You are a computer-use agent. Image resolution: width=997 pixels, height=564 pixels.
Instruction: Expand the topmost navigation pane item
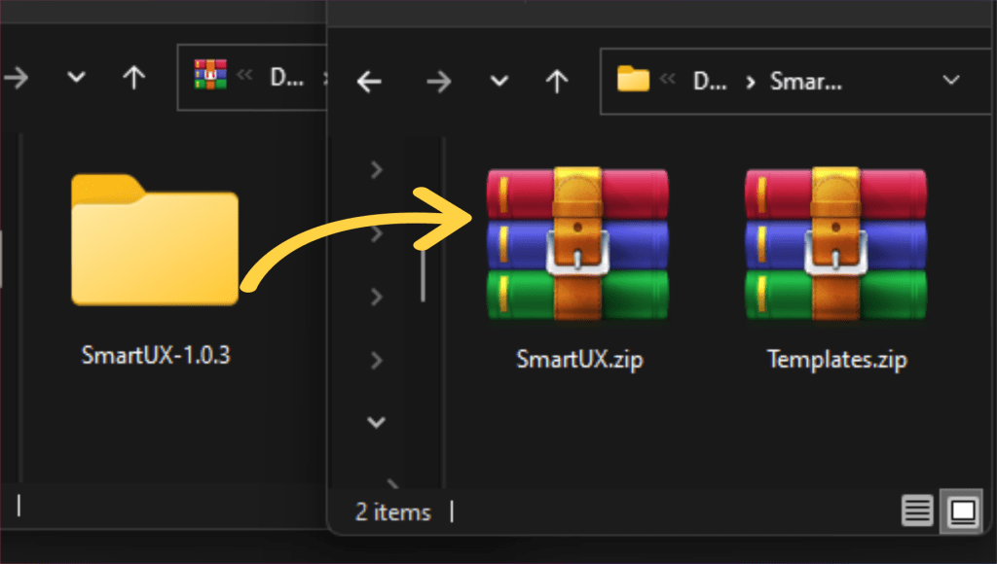pyautogui.click(x=377, y=171)
